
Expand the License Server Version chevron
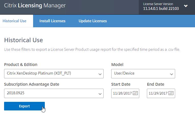point(186,6)
